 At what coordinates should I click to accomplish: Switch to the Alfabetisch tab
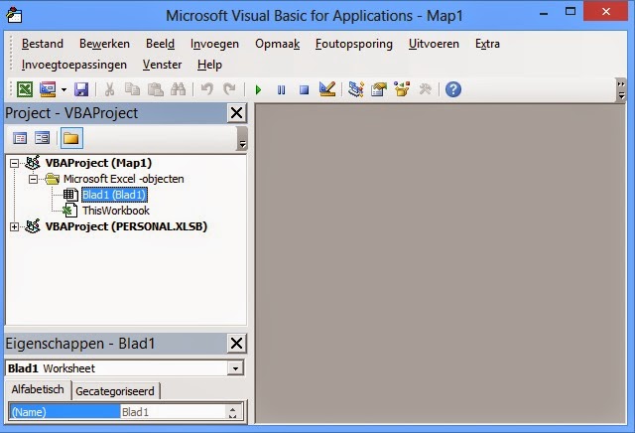pyautogui.click(x=38, y=389)
